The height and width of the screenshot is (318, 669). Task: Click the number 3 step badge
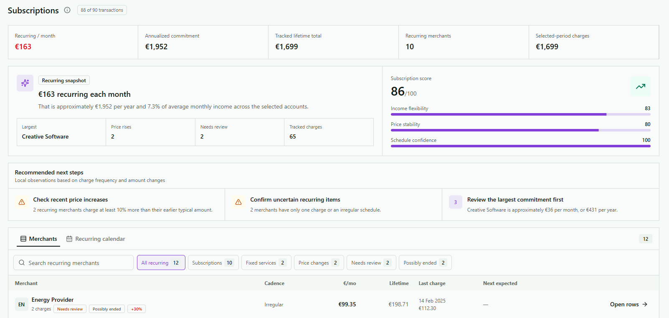[456, 202]
